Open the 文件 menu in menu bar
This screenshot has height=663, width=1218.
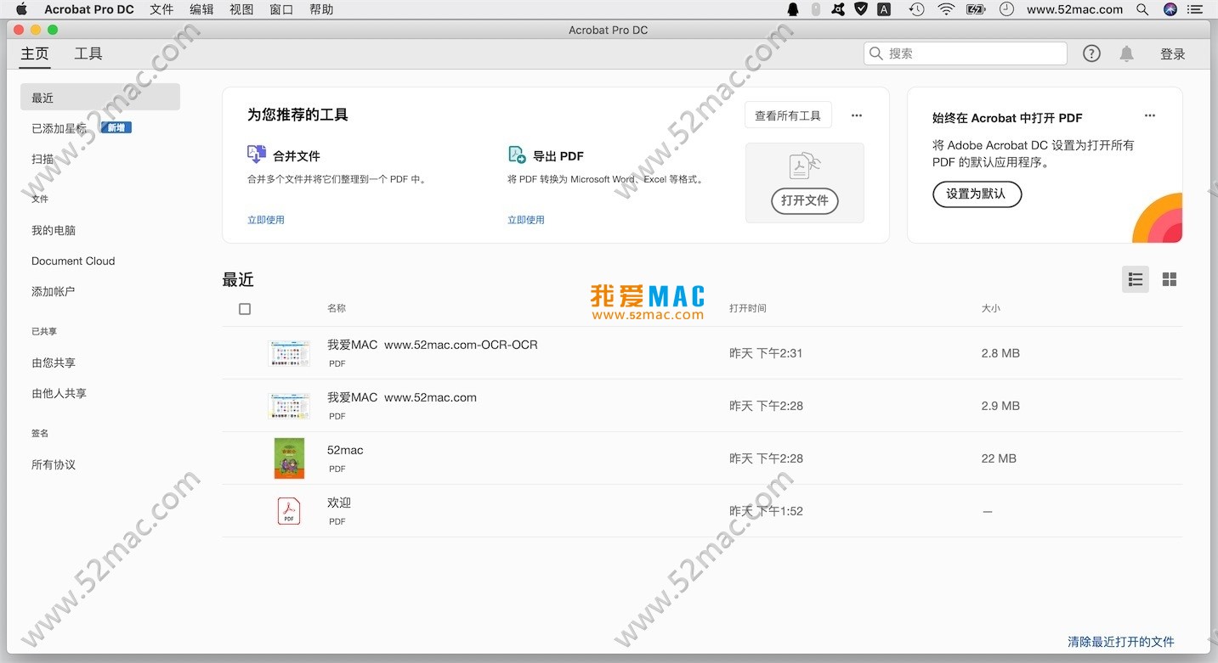(x=161, y=9)
